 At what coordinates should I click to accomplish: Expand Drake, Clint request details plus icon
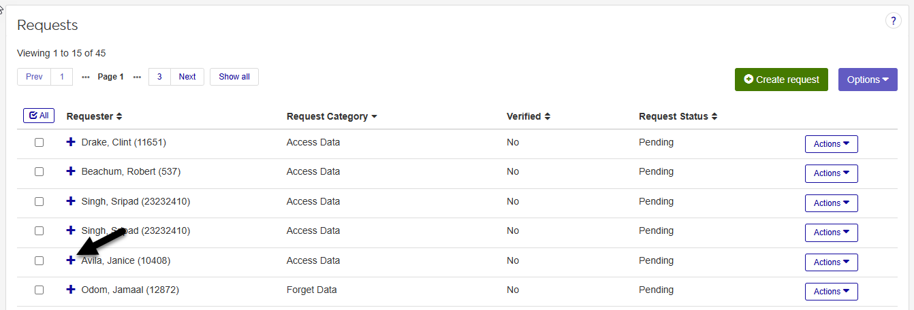tap(71, 142)
